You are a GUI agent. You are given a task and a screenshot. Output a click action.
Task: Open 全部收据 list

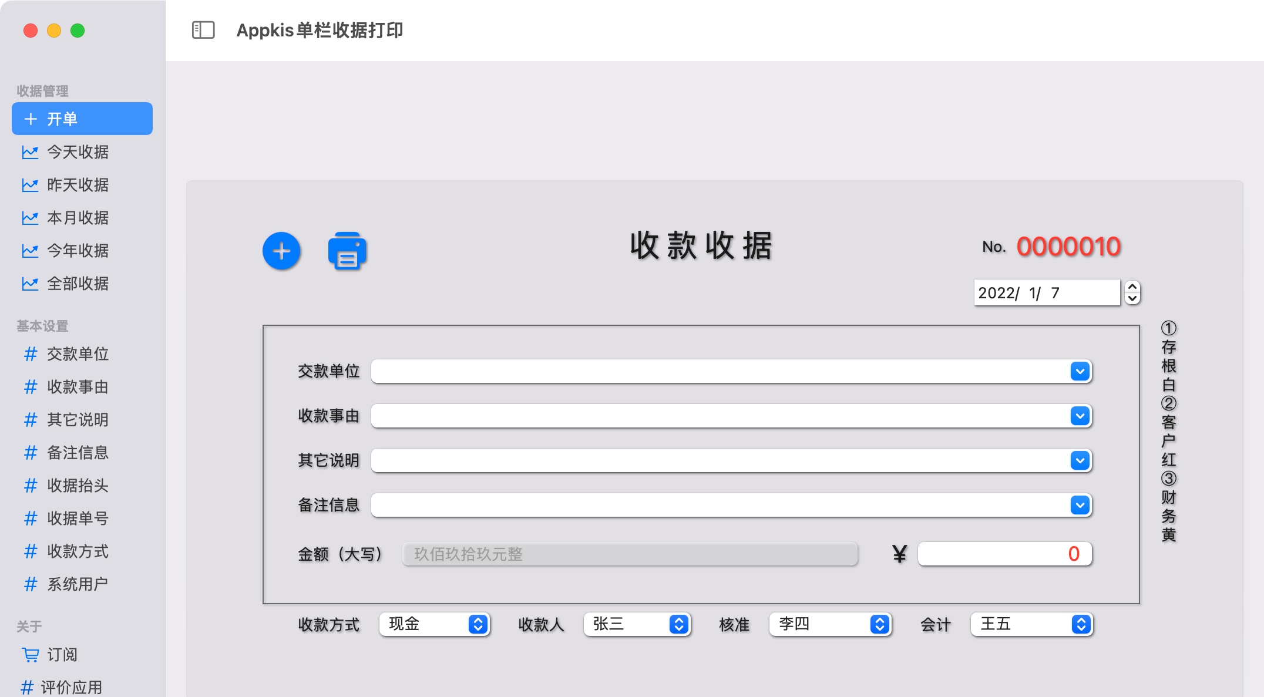point(78,284)
